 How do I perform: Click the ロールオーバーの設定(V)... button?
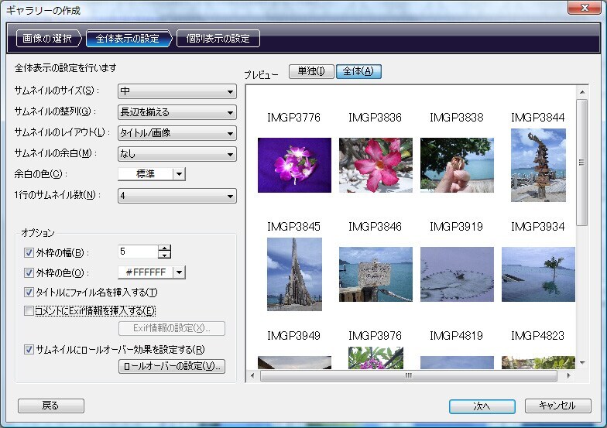(172, 366)
